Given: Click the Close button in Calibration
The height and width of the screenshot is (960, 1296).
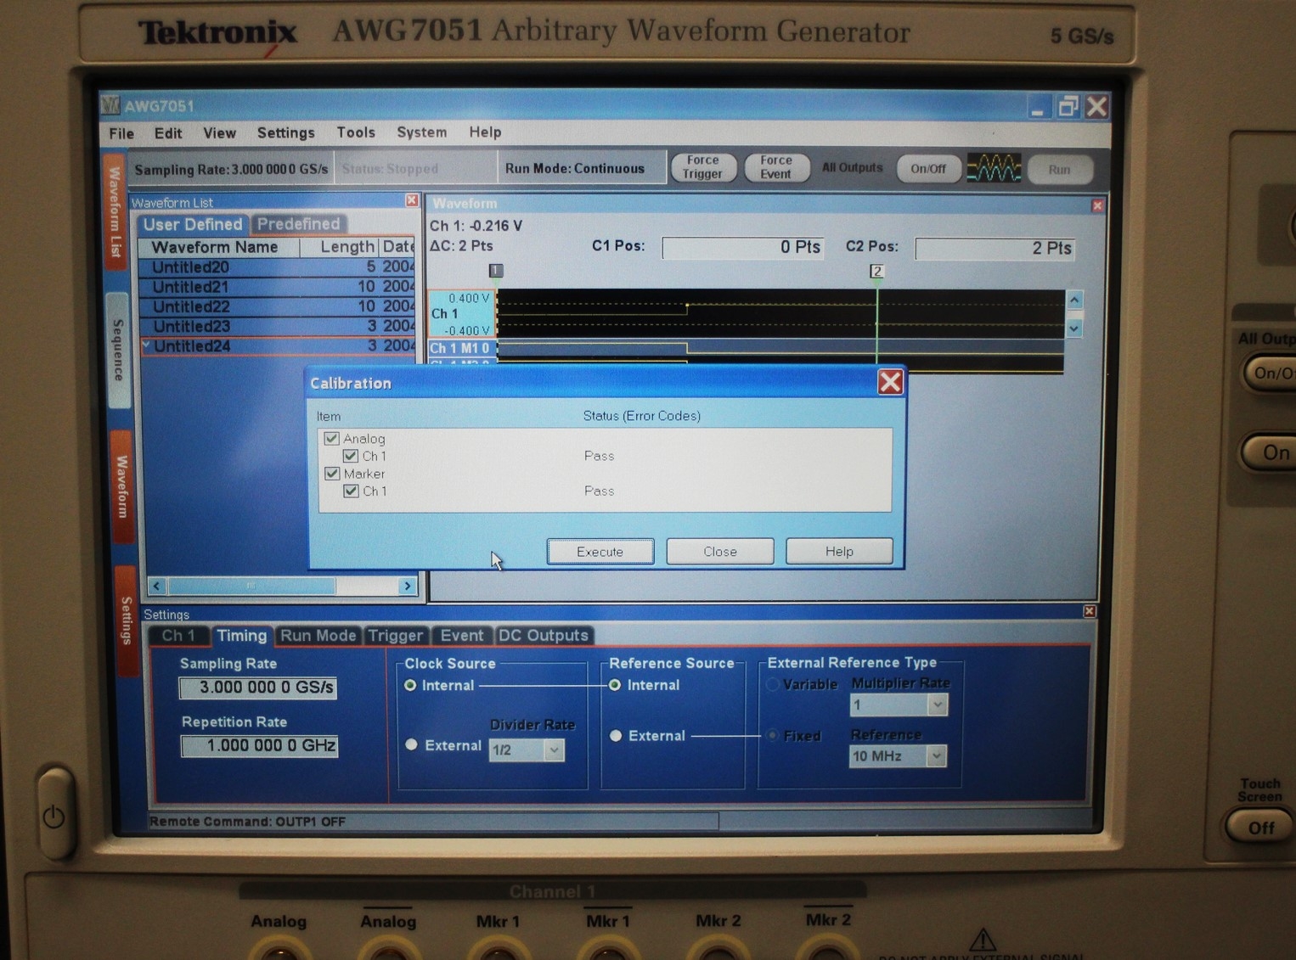Looking at the screenshot, I should click(x=719, y=551).
